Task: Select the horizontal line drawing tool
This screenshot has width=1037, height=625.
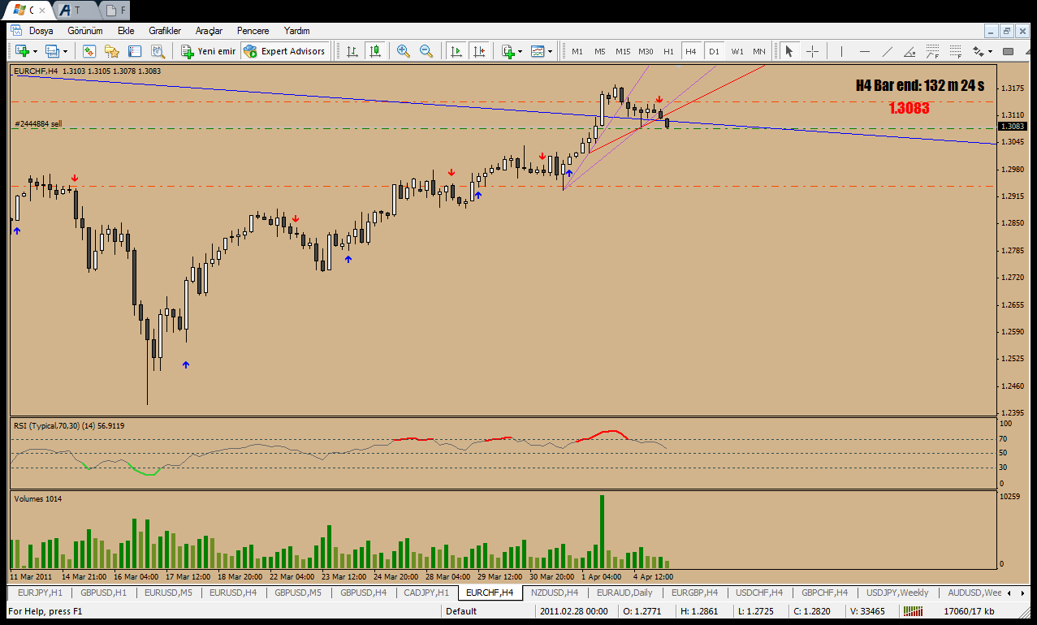Action: coord(865,51)
